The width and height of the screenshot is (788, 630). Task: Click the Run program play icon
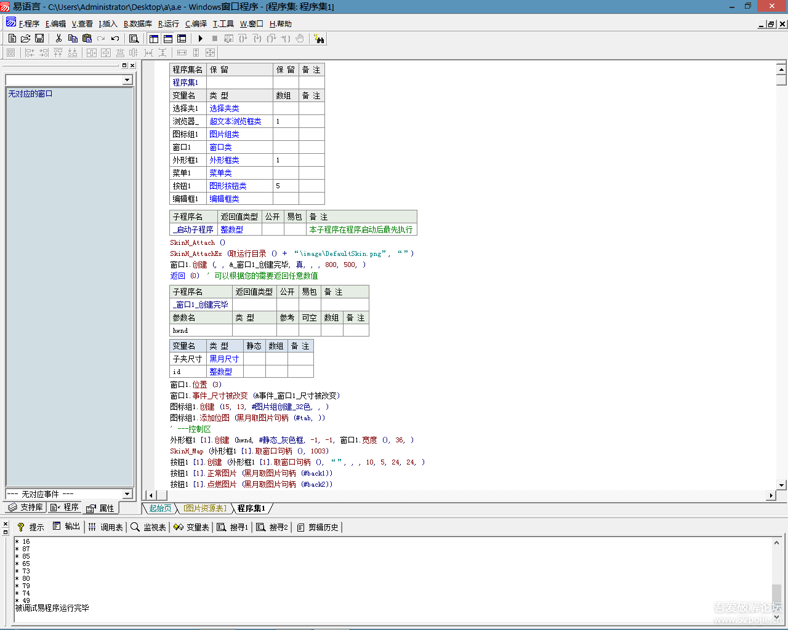point(201,38)
